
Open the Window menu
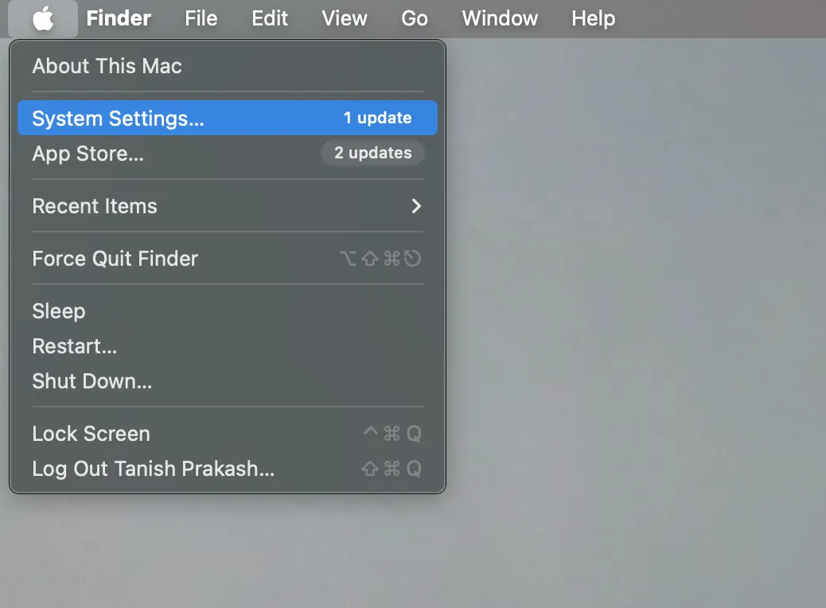coord(500,18)
